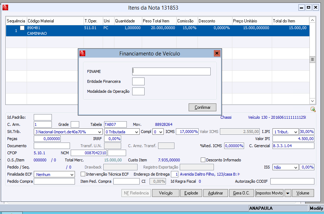Click the Explode button

coord(191,193)
